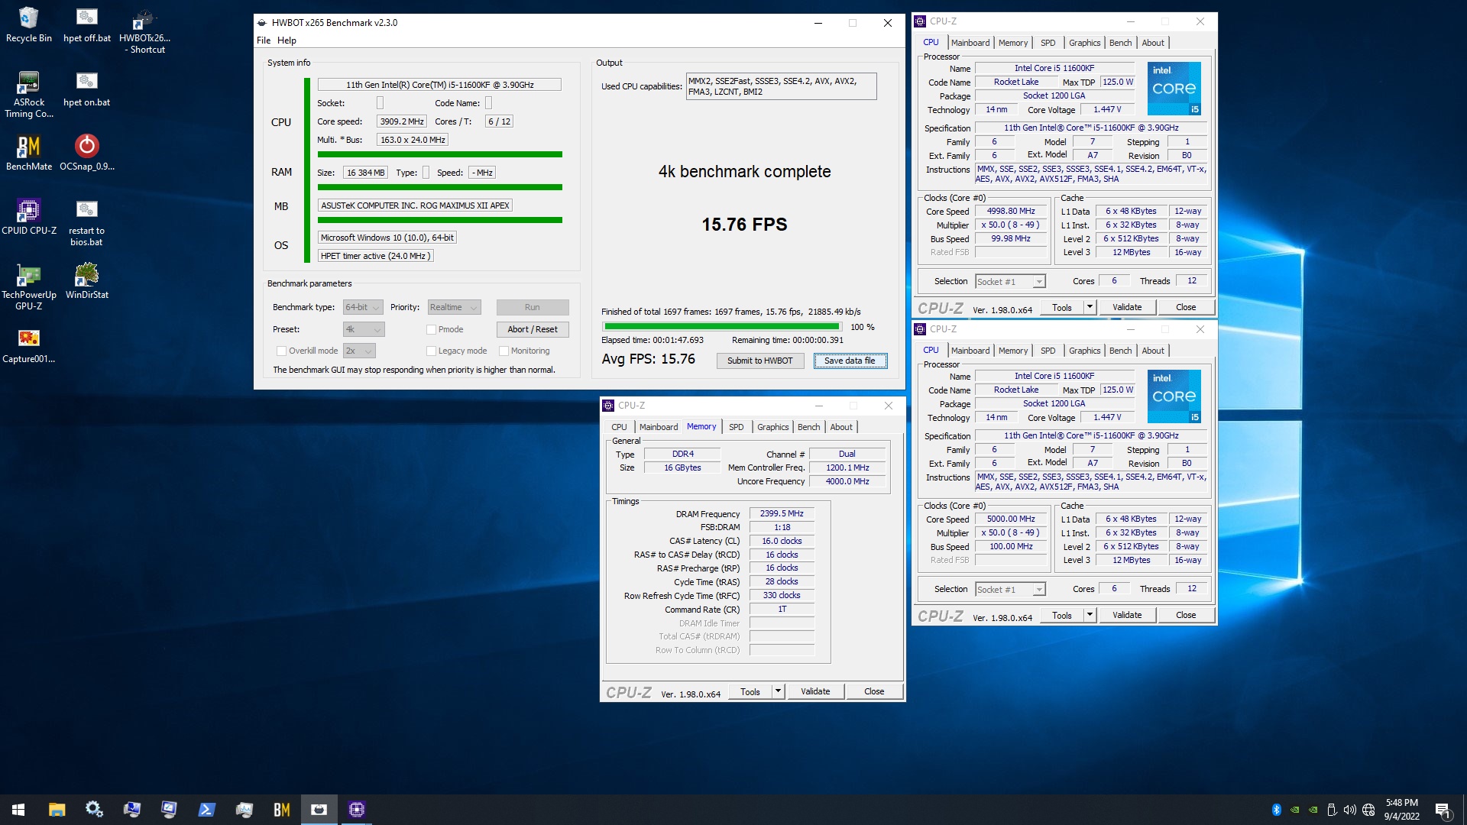The width and height of the screenshot is (1467, 825).
Task: Click the Core speed 3909.2 MHz field
Action: tap(401, 121)
